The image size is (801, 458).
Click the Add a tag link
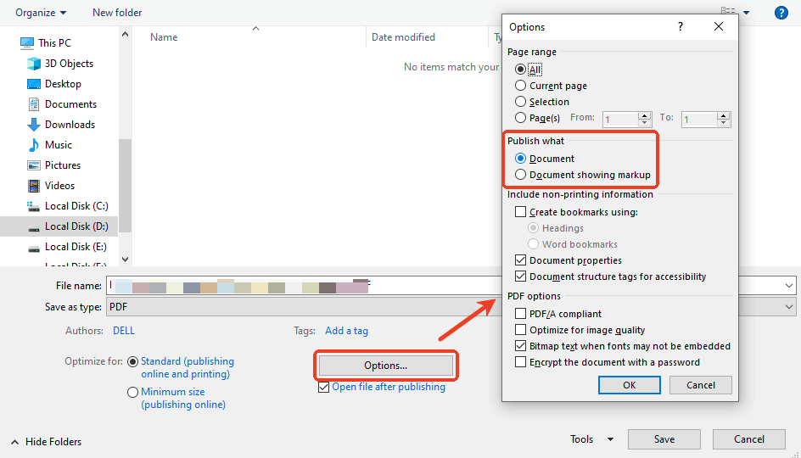pyautogui.click(x=346, y=331)
